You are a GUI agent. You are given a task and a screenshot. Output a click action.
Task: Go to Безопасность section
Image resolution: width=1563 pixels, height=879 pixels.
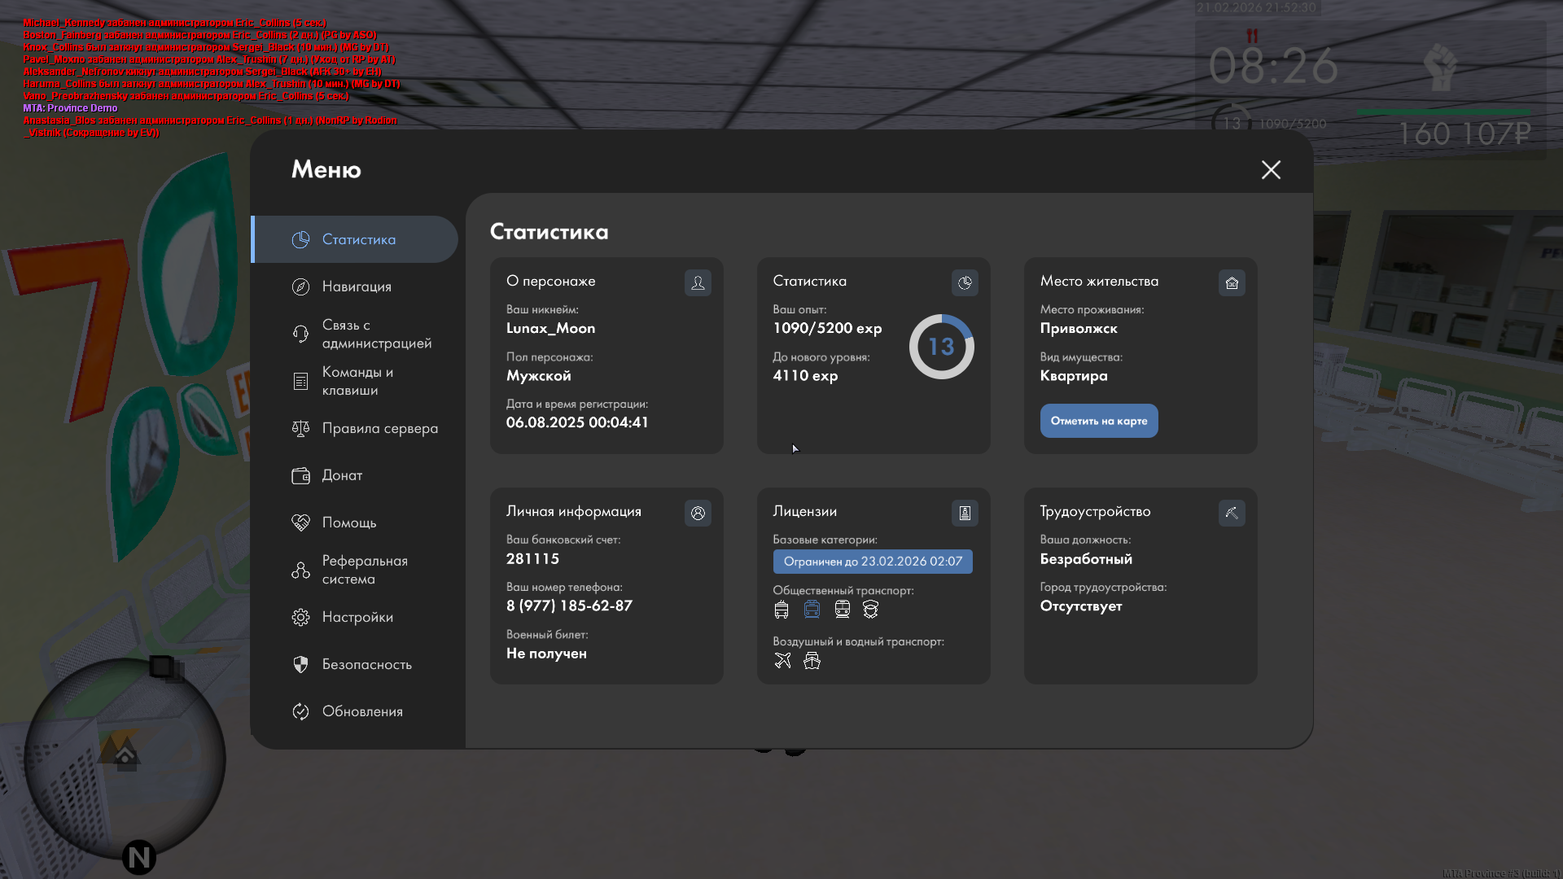pyautogui.click(x=366, y=664)
